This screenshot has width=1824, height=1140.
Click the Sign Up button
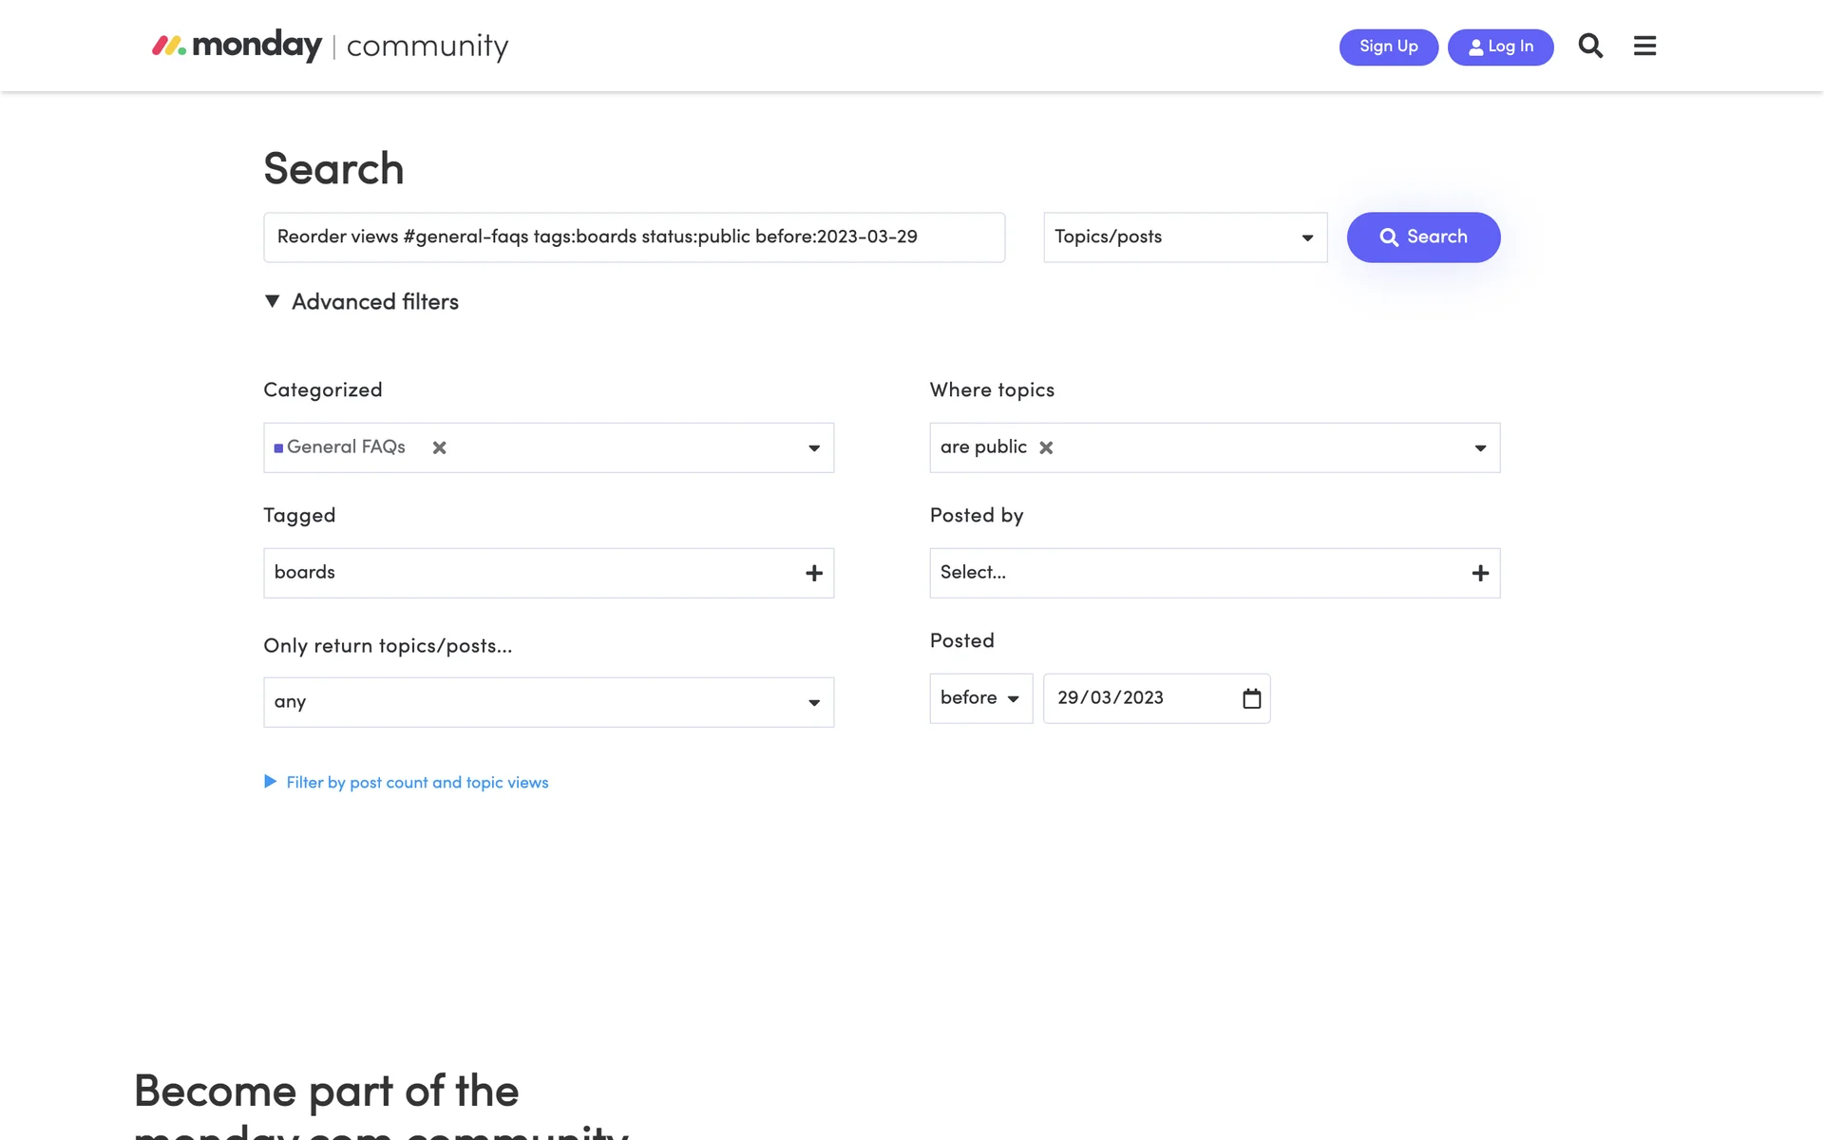(1388, 47)
